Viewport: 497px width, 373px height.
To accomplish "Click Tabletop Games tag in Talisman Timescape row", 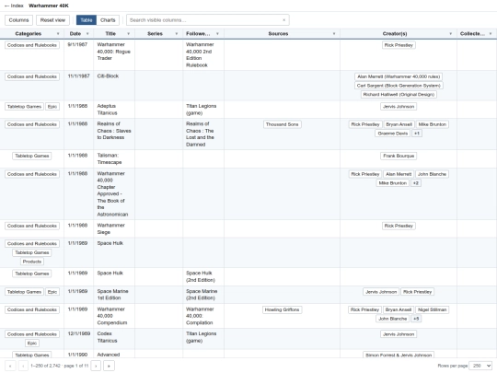I will [32, 156].
